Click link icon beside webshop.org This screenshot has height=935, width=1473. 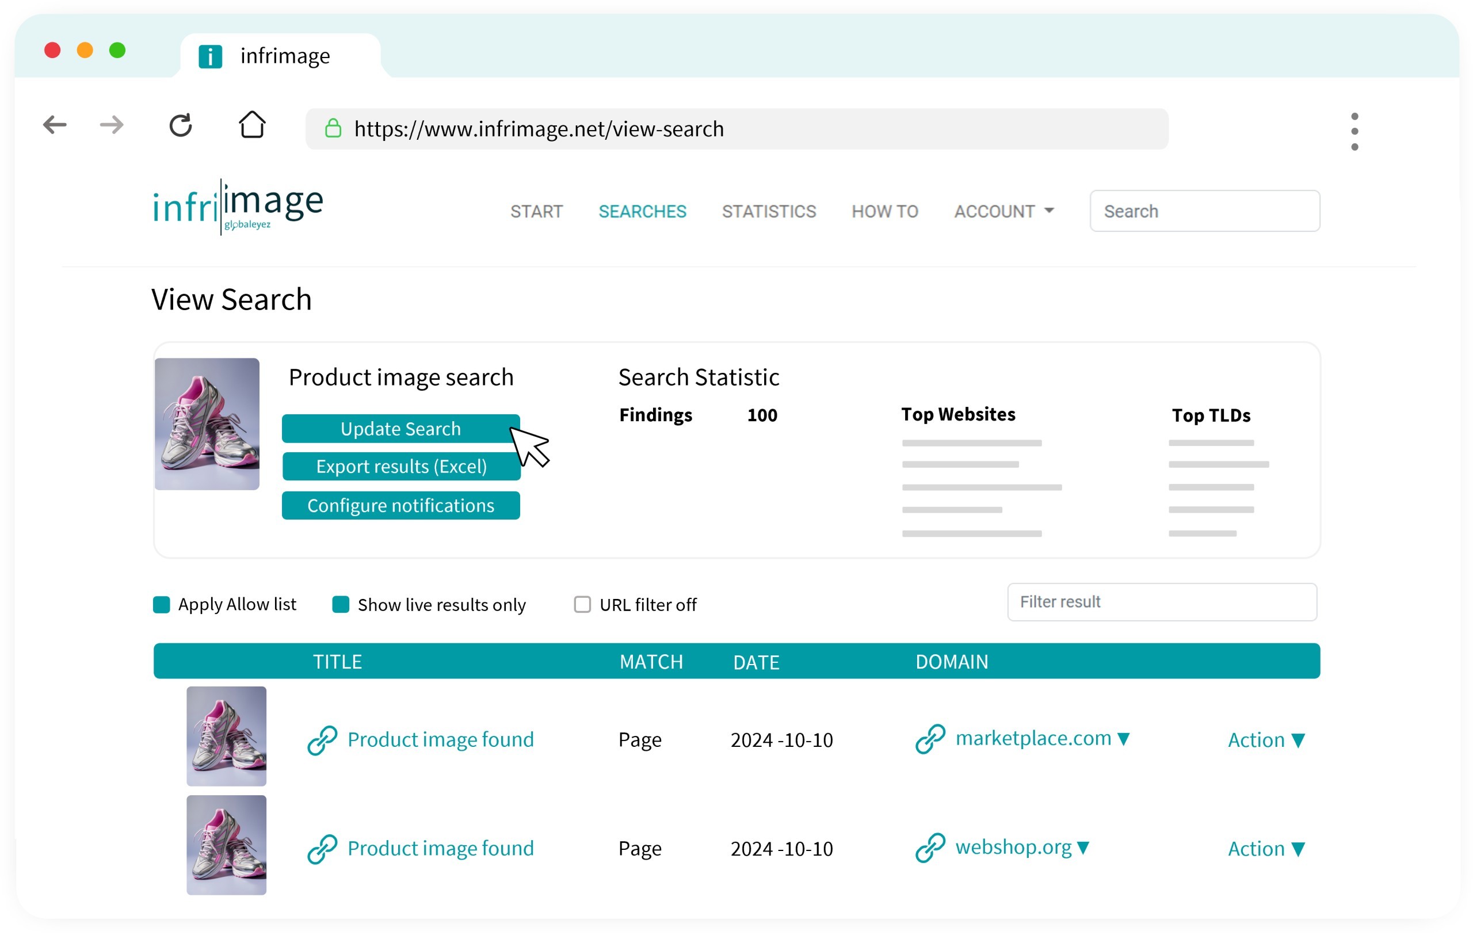930,848
